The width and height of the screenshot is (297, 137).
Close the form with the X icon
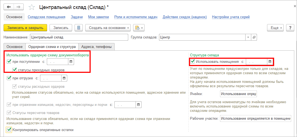click(x=295, y=6)
